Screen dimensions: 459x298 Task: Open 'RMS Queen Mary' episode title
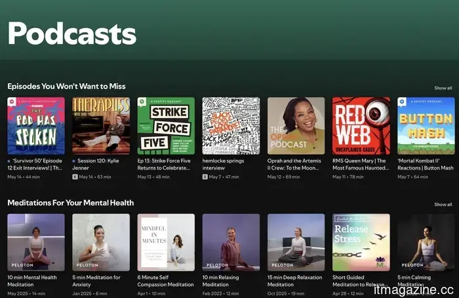(361, 164)
